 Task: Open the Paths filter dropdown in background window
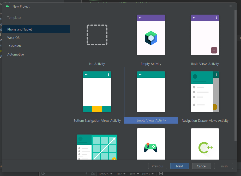coord(148,174)
